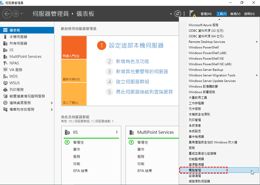Expand 檔案和存放服務 submenu arrow
The height and width of the screenshot is (185, 260).
(x=52, y=110)
